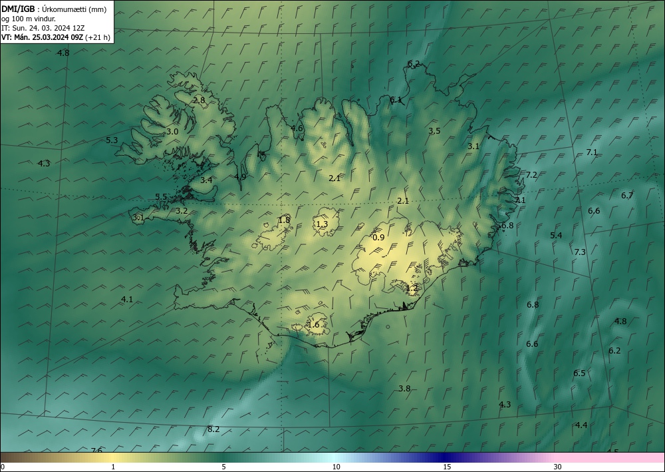Click the 3.5 value on the map
The height and width of the screenshot is (472, 665).
[434, 130]
